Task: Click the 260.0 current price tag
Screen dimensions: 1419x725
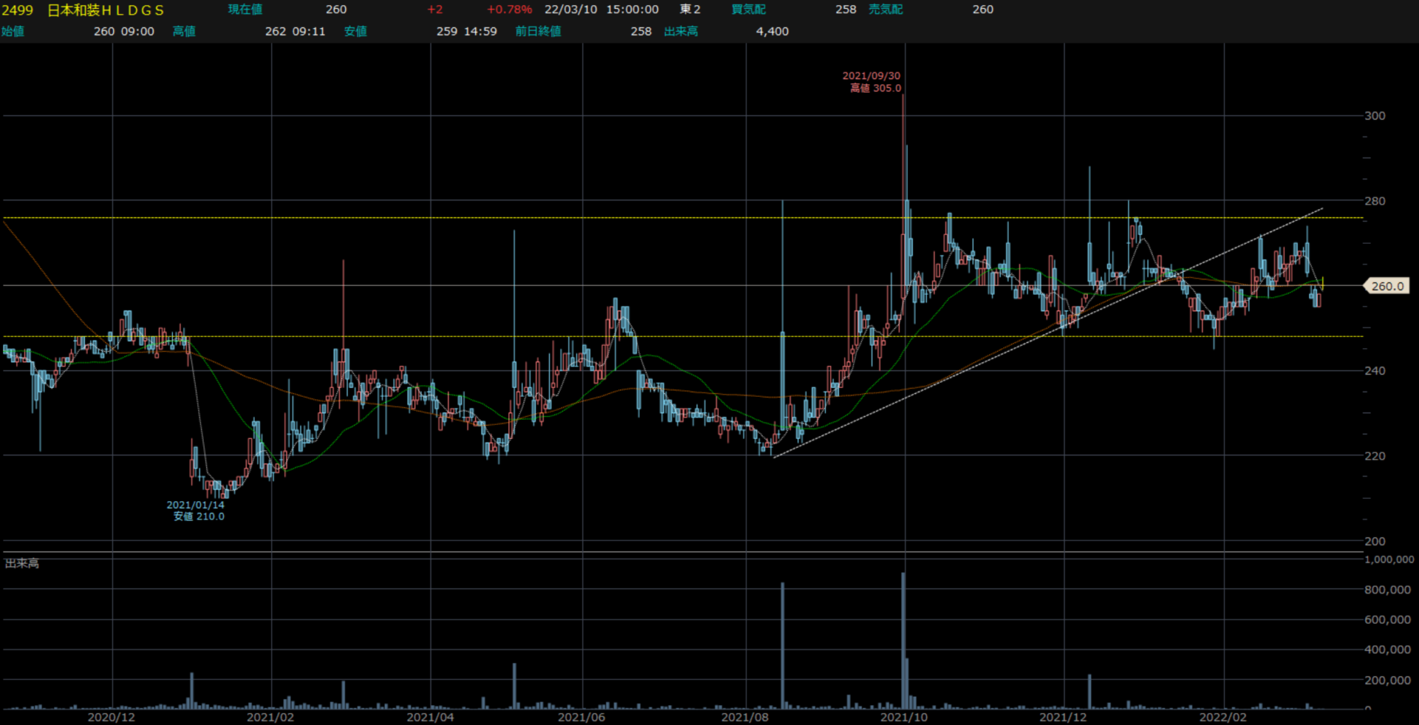Action: [x=1387, y=286]
